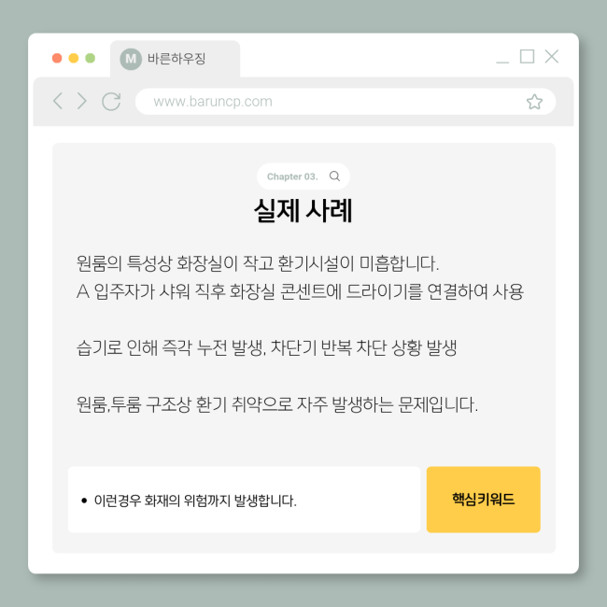Bookmark page with the star icon

(x=534, y=102)
